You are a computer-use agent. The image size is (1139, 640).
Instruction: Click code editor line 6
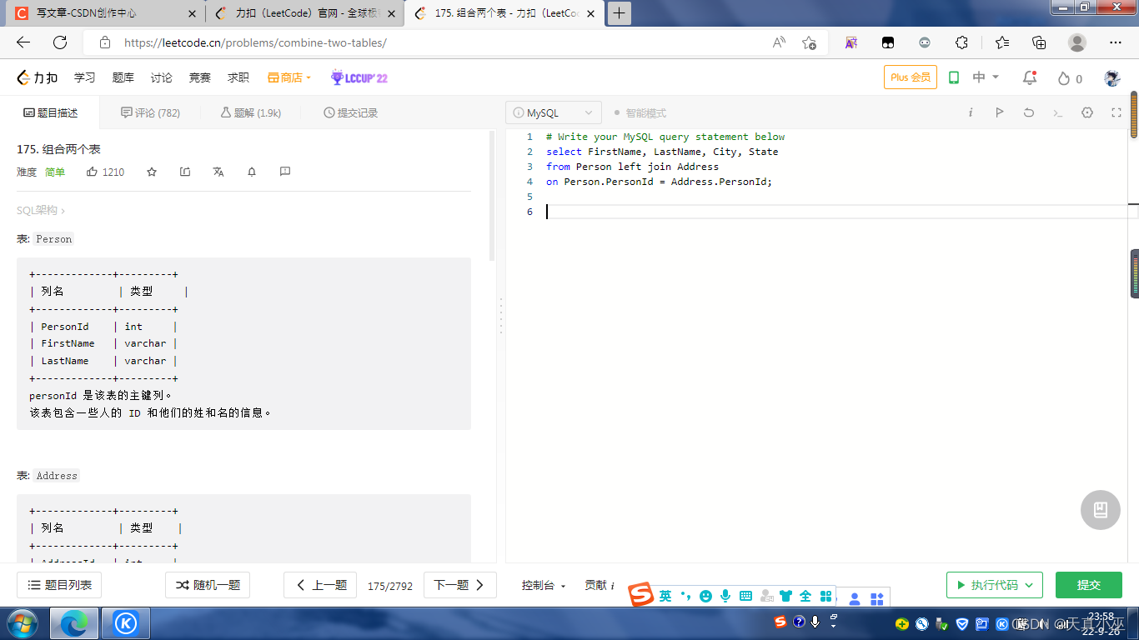pyautogui.click(x=838, y=212)
